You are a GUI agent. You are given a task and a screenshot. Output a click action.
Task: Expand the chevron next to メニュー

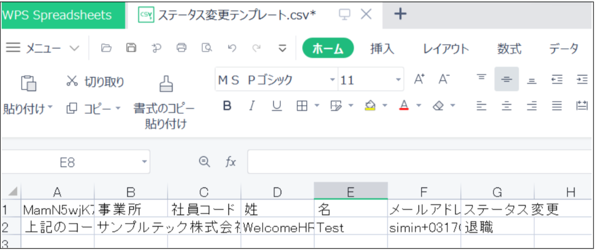point(74,49)
